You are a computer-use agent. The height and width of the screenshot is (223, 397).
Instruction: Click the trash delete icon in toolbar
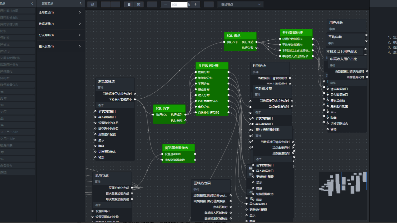coord(139,4)
